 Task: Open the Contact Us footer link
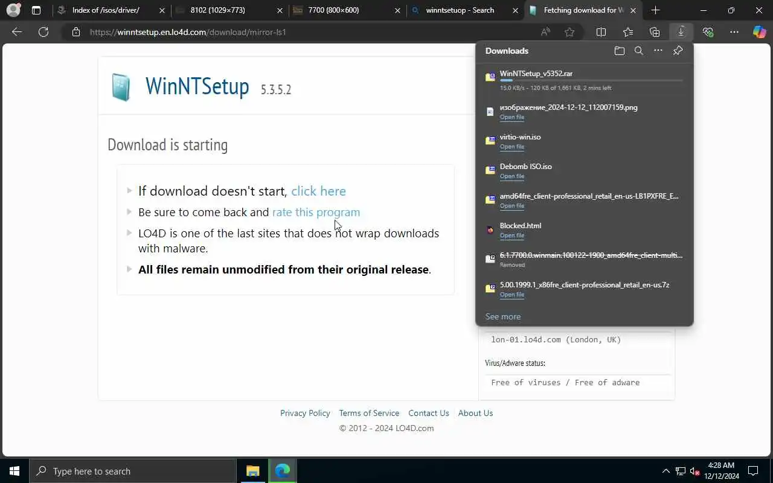pos(429,413)
